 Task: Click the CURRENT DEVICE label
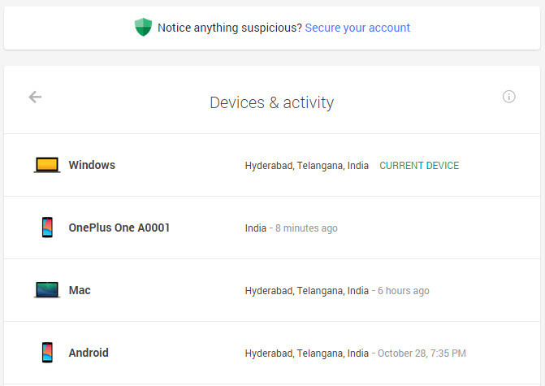pos(419,166)
